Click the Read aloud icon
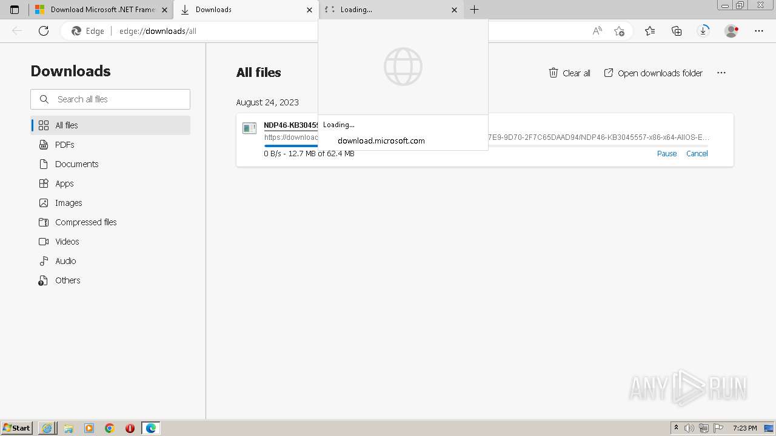 tap(597, 31)
